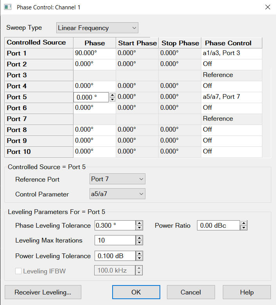Image resolution: width=276 pixels, height=305 pixels.
Task: Decrease Leveling IFBW value with down arrow
Action: point(139,273)
